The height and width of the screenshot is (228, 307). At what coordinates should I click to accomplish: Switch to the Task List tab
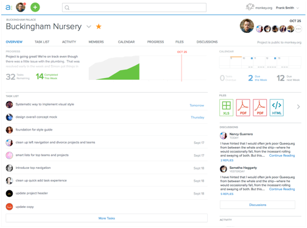42,42
